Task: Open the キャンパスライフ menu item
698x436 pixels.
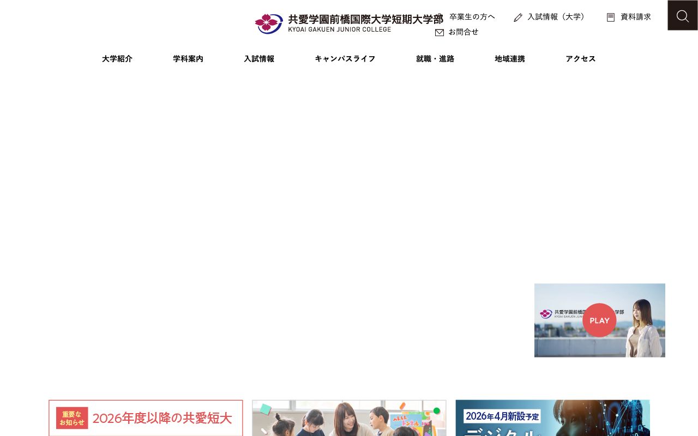Action: click(x=345, y=59)
